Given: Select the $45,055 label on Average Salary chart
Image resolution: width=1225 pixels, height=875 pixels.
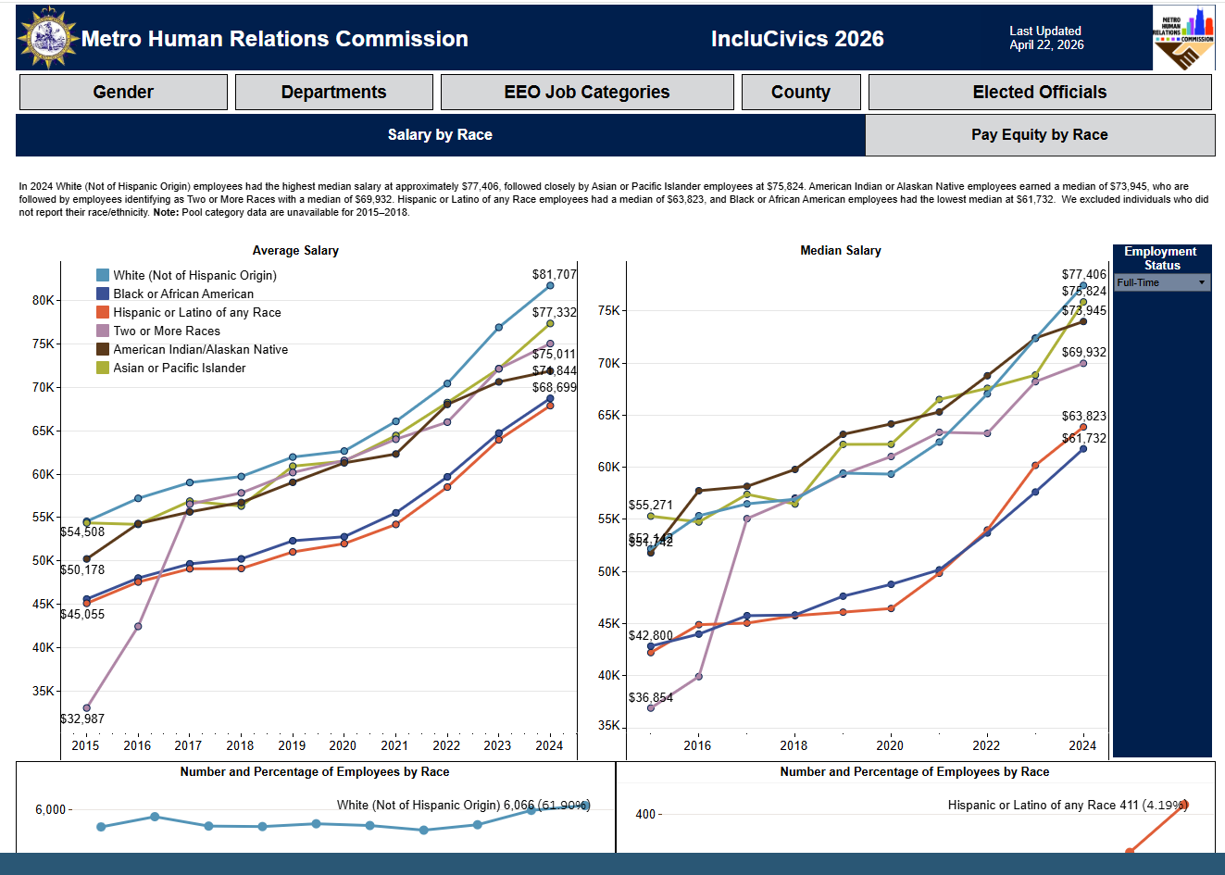Looking at the screenshot, I should click(82, 615).
